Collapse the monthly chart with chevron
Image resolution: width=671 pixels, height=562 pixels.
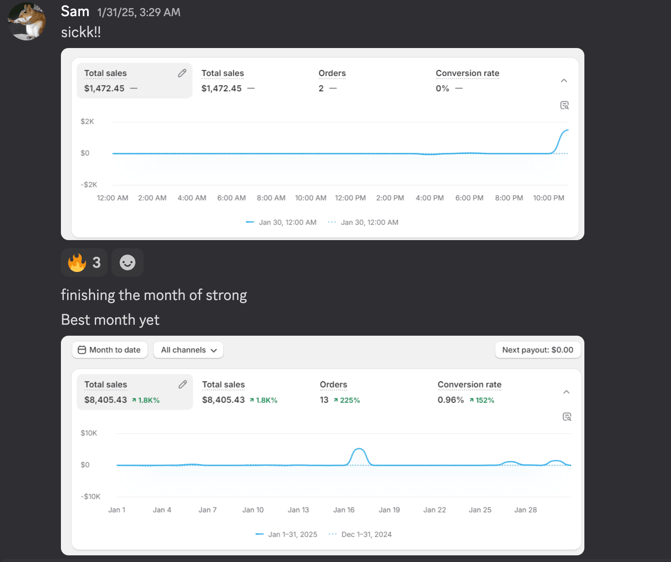coord(566,392)
